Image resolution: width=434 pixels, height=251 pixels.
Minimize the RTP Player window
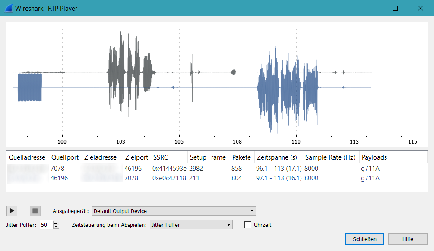tap(370, 8)
